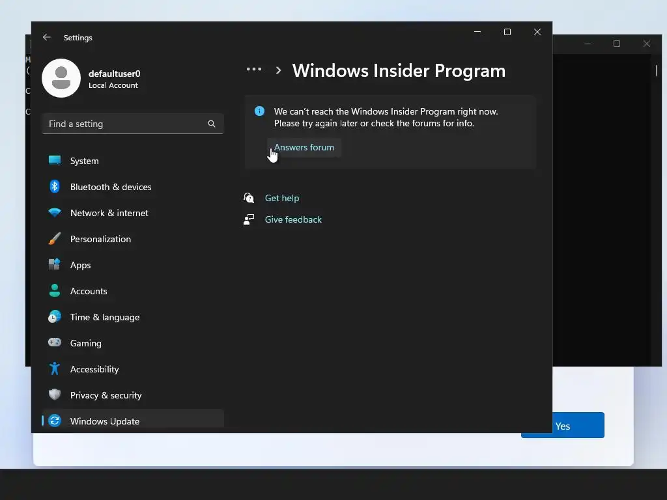
Task: Open the defaultuser0 profile avatar
Action: click(61, 78)
